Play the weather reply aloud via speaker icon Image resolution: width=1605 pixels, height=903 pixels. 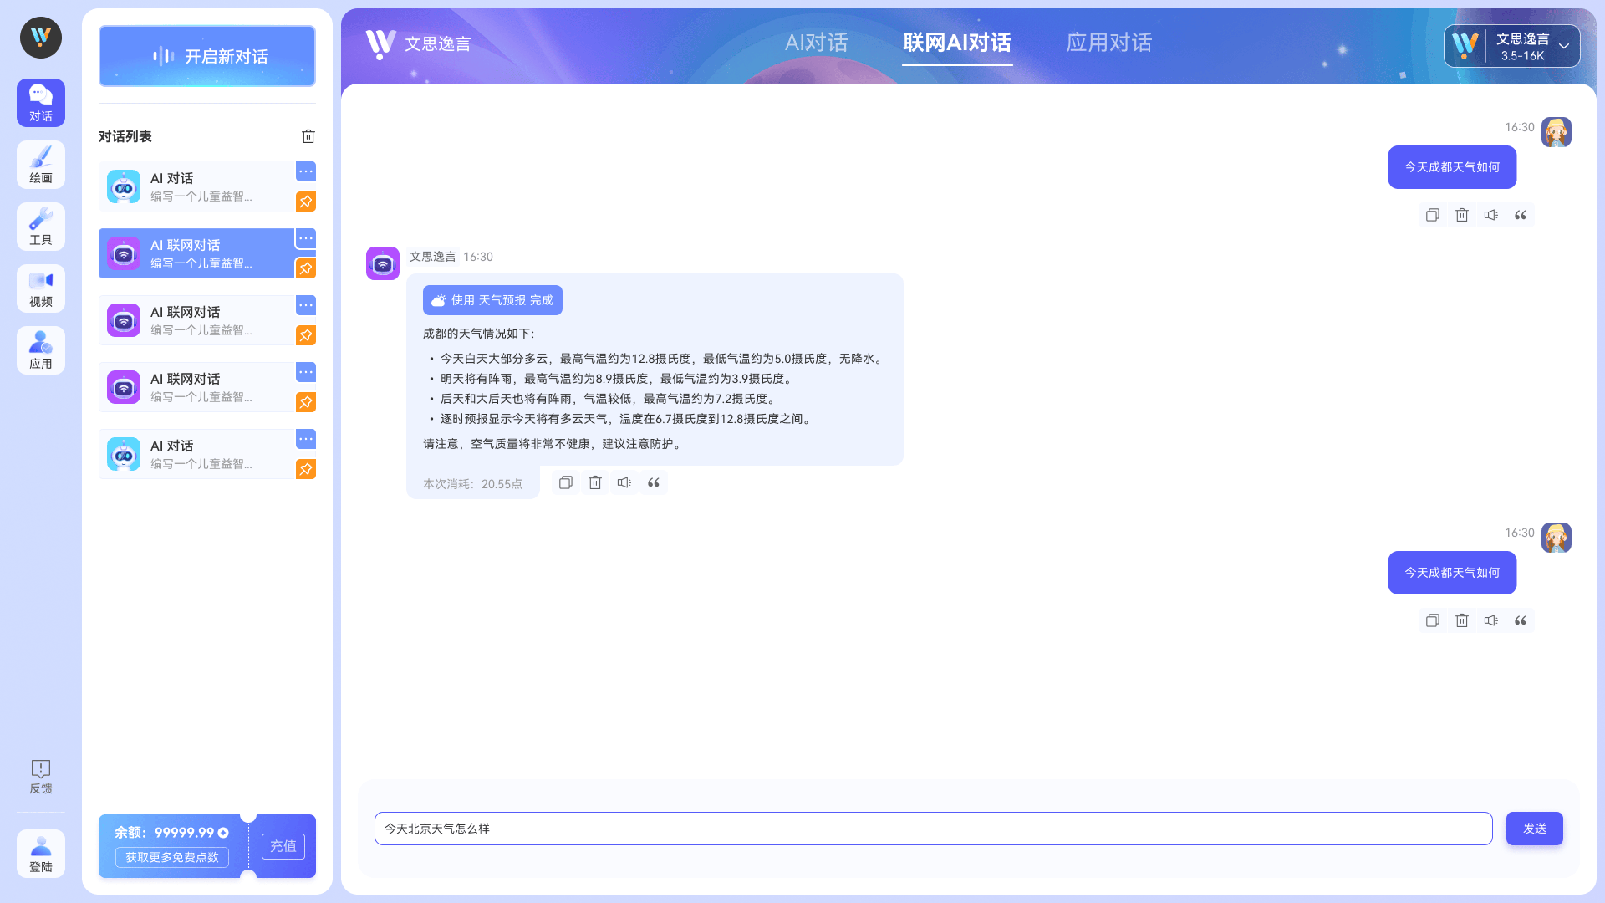click(x=624, y=482)
